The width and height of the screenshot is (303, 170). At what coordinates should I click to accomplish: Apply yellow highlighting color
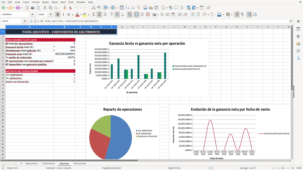click(x=85, y=15)
